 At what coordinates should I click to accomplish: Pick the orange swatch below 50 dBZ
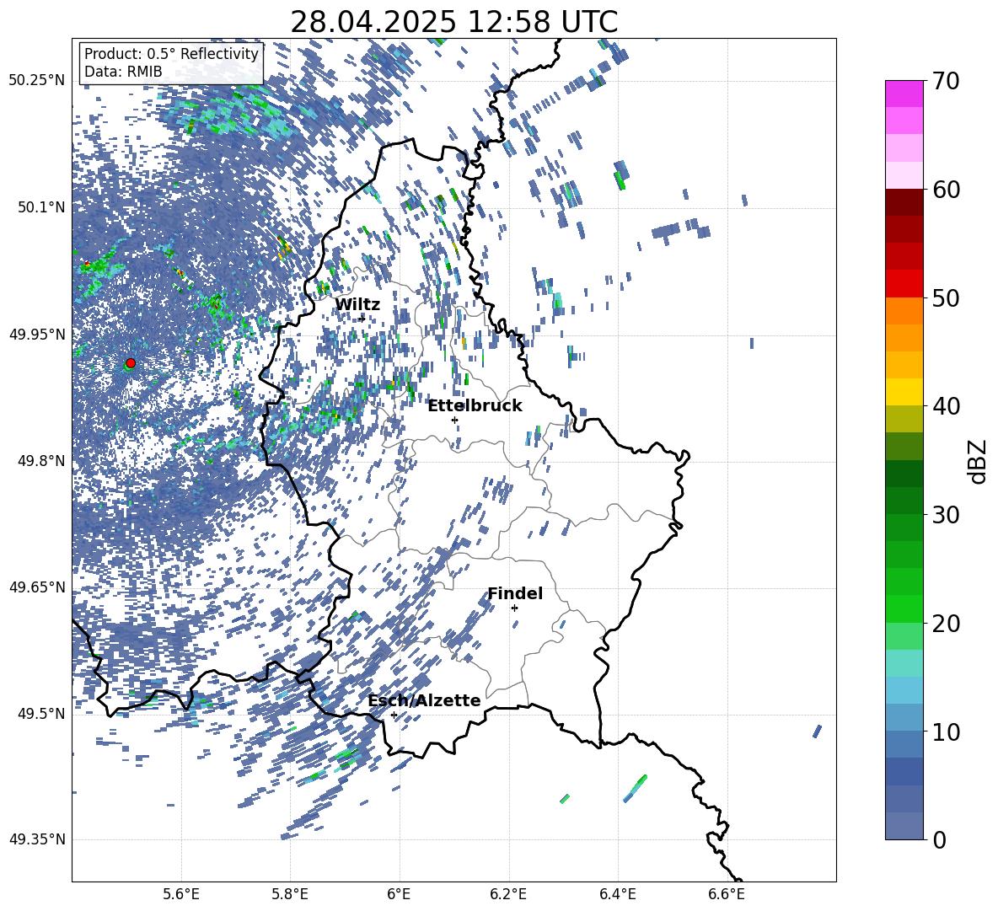coord(904,311)
